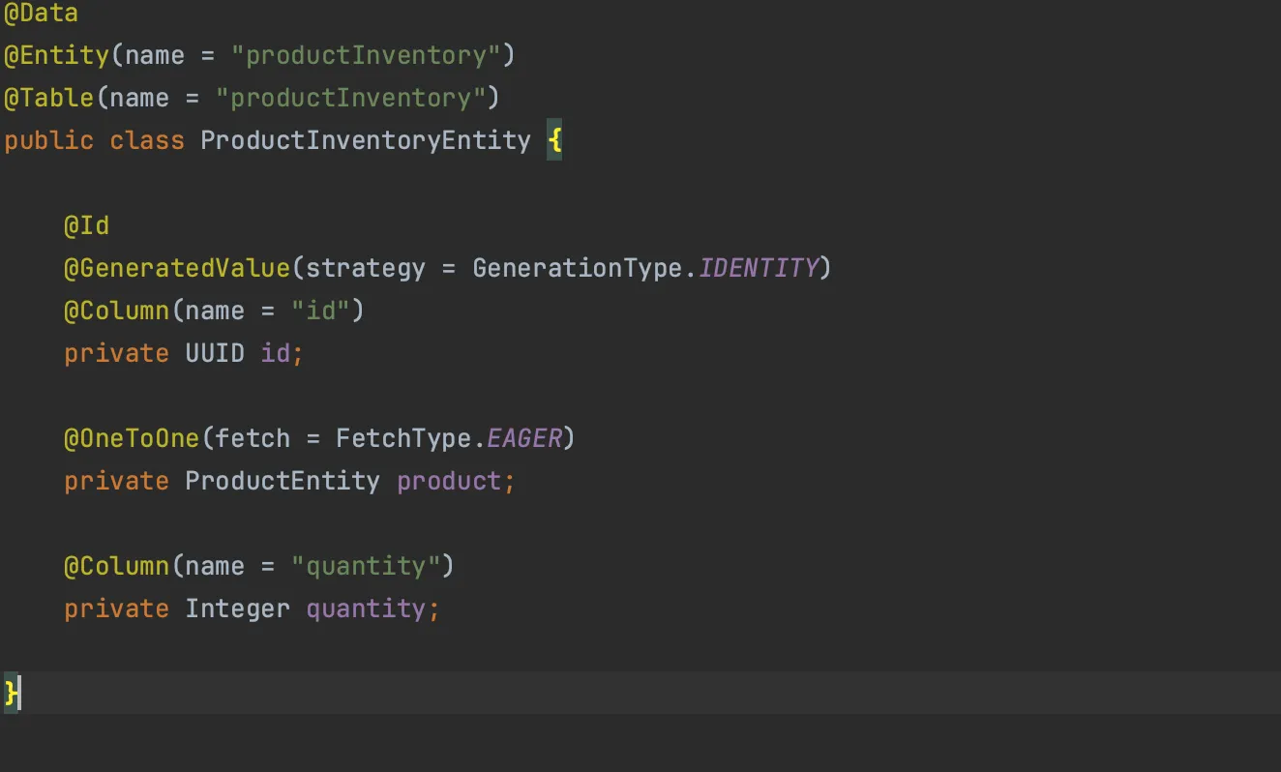Click the @OneToOne annotation
The width and height of the screenshot is (1281, 772).
[131, 437]
